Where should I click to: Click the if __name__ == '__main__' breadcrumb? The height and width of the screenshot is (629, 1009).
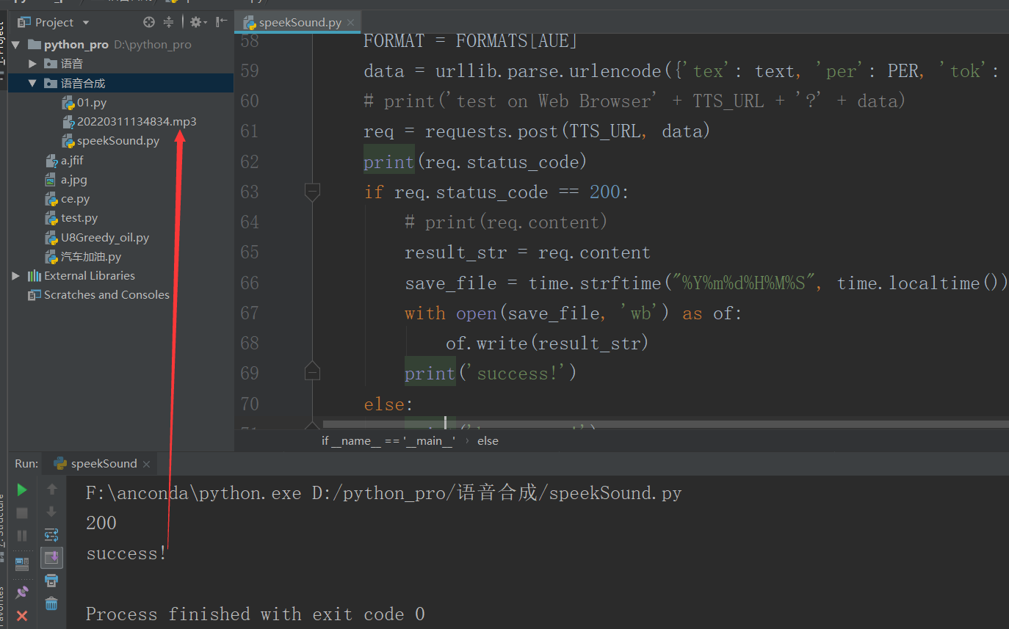coord(388,441)
